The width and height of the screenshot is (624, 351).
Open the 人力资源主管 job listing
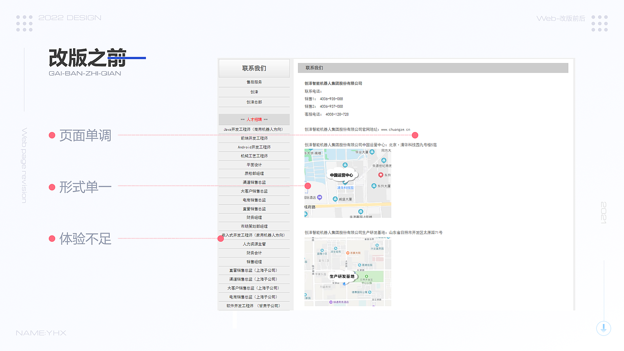[x=253, y=244]
